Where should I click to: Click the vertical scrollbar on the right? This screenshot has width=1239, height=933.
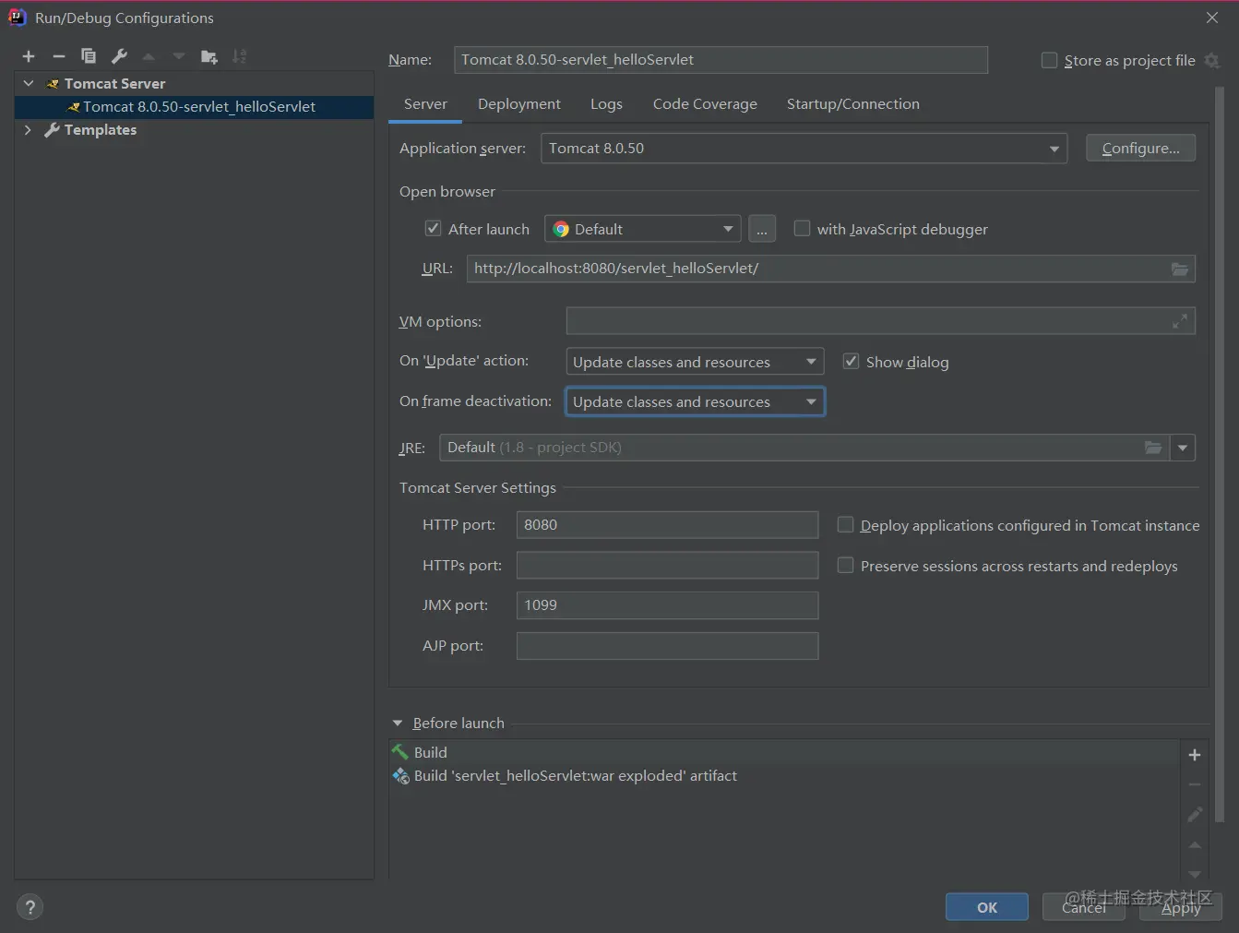click(x=1221, y=452)
